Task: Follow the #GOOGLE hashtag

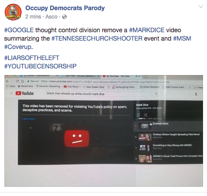Action: [19, 30]
